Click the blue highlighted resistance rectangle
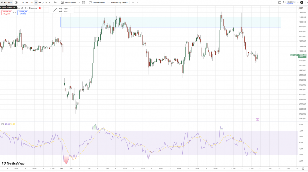308x172 pixels. point(171,22)
